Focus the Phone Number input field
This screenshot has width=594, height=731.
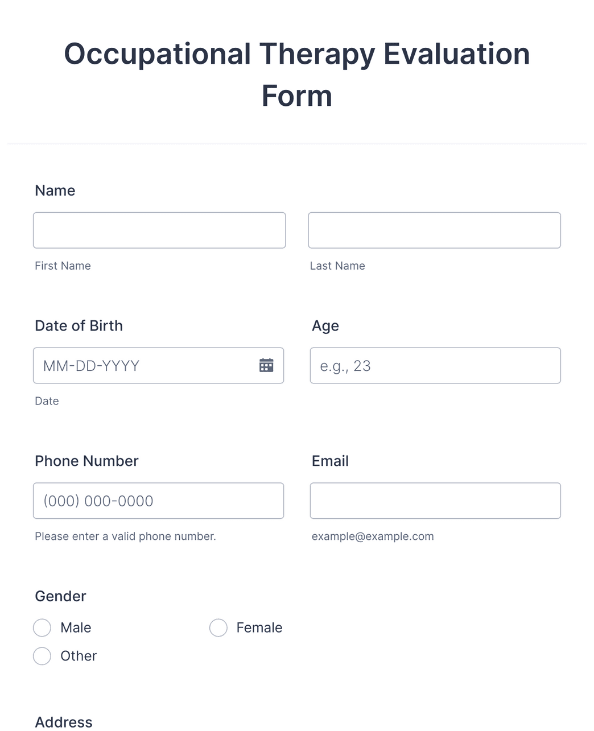(158, 501)
